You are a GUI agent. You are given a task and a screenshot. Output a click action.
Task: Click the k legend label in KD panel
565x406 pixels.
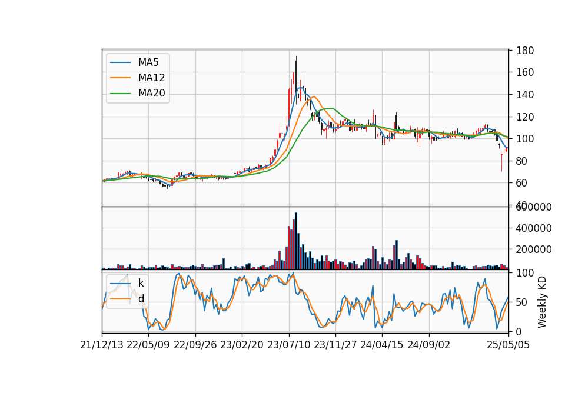(141, 283)
